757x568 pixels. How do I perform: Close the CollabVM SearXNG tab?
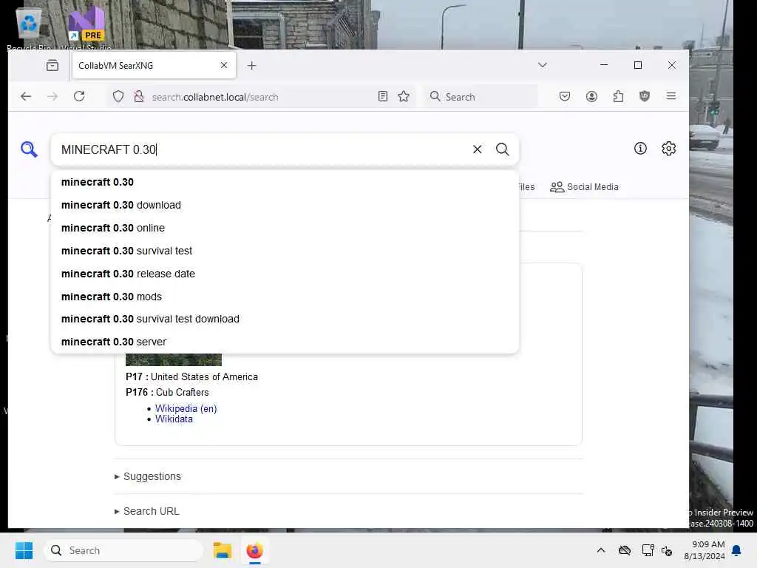tap(223, 65)
